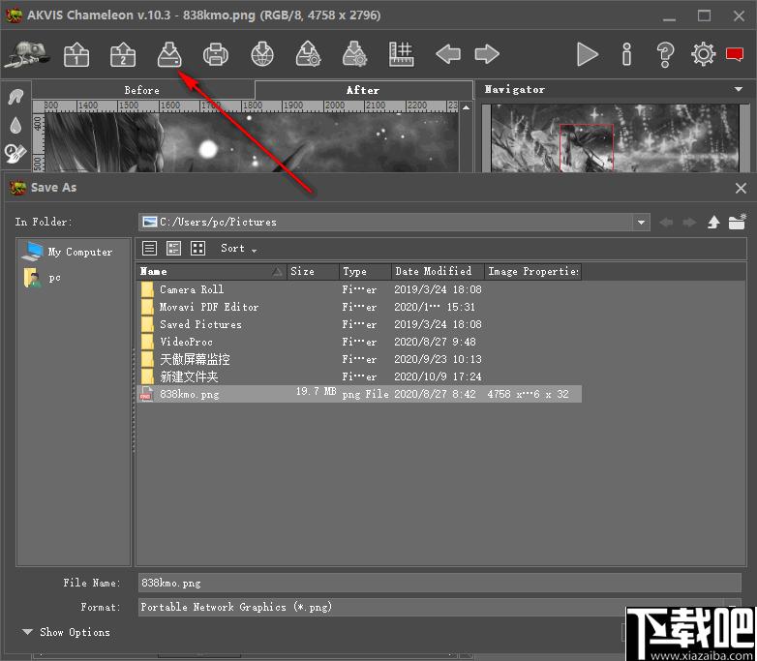Switch file view to details mode
Image resolution: width=757 pixels, height=661 pixels.
[173, 248]
